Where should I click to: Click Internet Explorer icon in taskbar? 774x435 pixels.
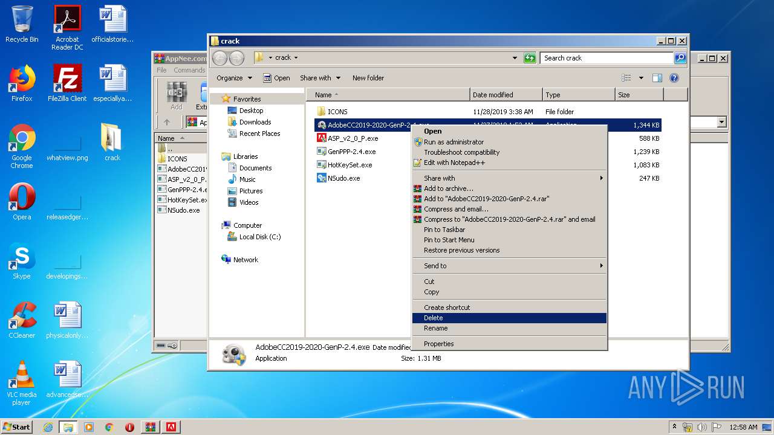pos(48,427)
